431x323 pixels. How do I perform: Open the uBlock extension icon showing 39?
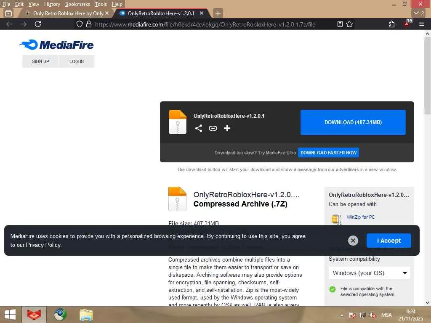coord(407,23)
